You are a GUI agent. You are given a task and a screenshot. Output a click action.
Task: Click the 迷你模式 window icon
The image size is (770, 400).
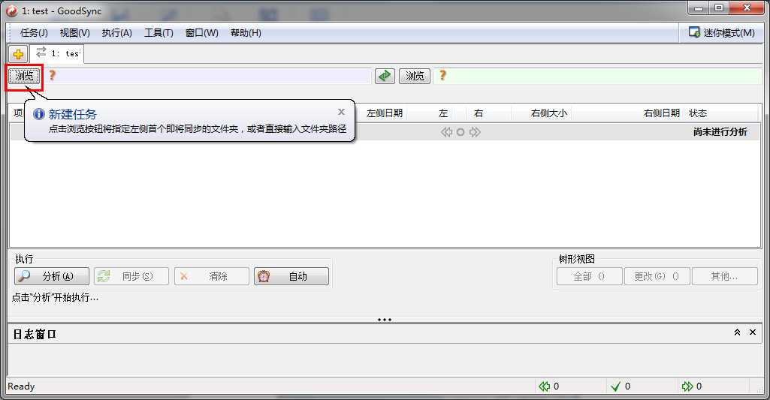point(694,32)
